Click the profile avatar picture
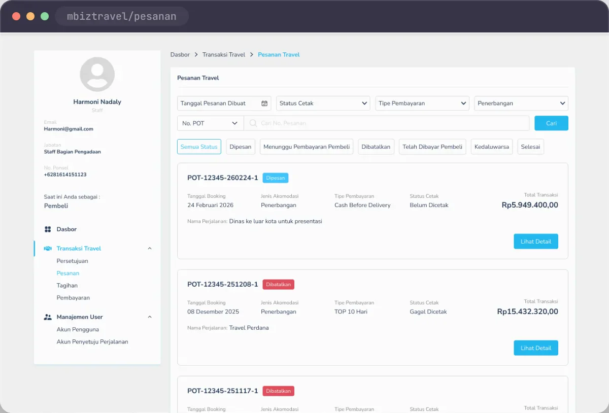609x413 pixels. coord(97,75)
